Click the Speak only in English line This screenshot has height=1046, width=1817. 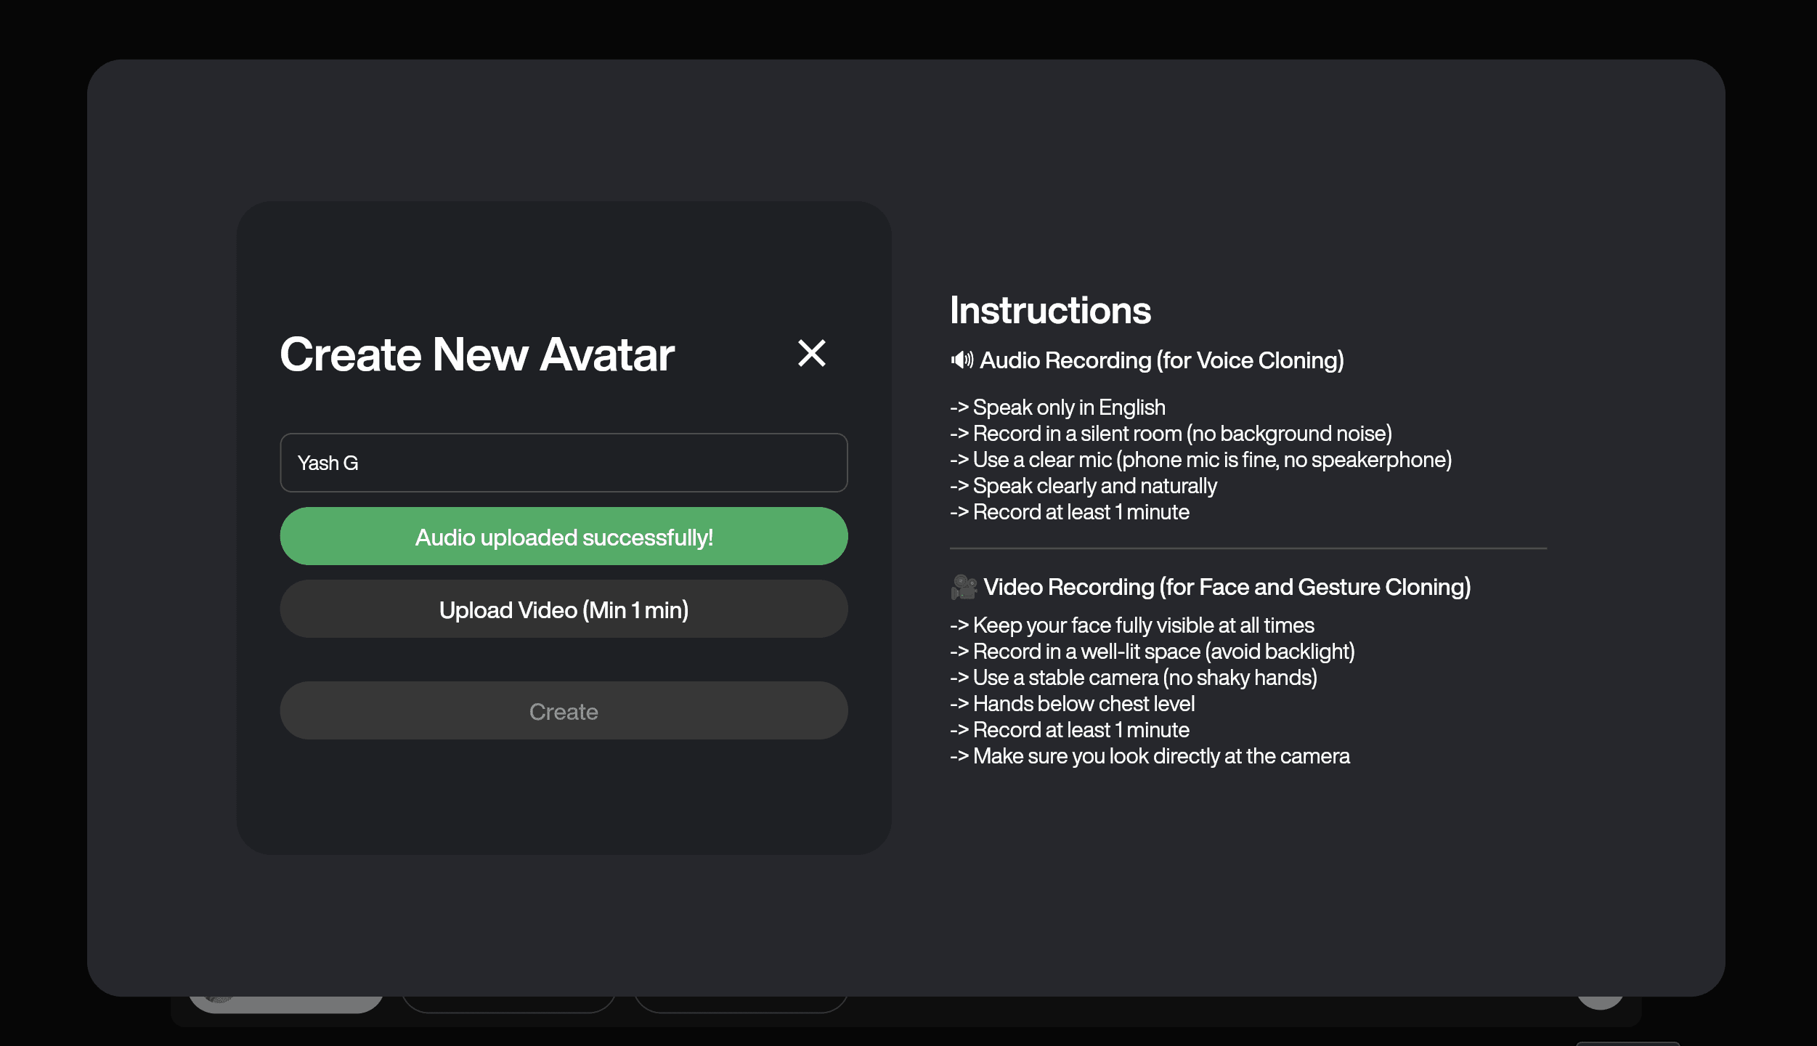(1058, 408)
